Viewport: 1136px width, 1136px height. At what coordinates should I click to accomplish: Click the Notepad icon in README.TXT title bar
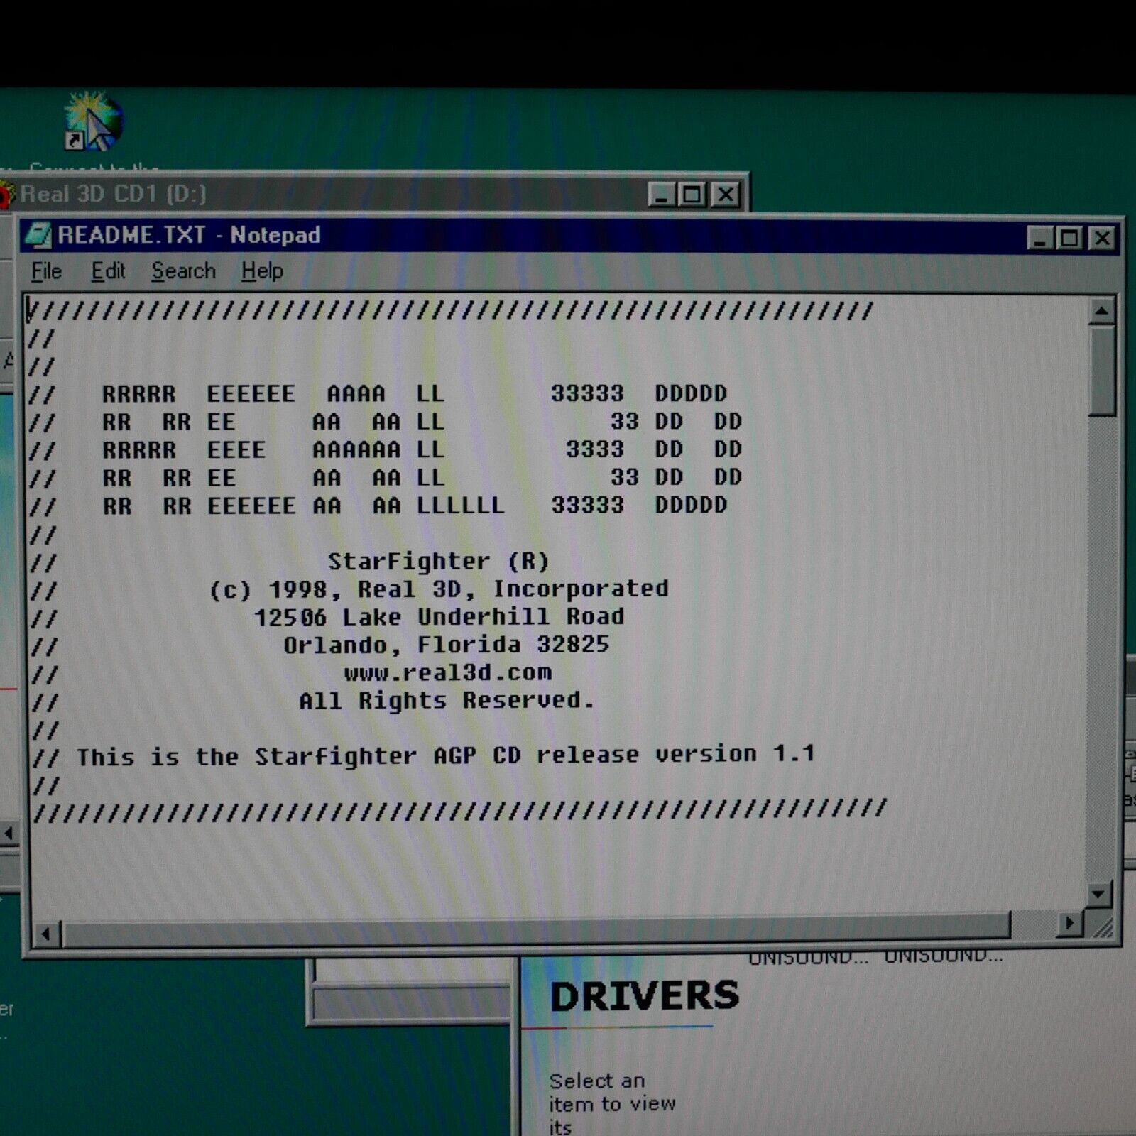click(38, 235)
